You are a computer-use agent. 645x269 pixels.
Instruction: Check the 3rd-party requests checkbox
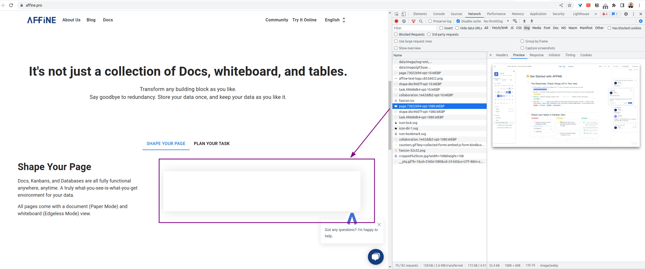(x=429, y=34)
